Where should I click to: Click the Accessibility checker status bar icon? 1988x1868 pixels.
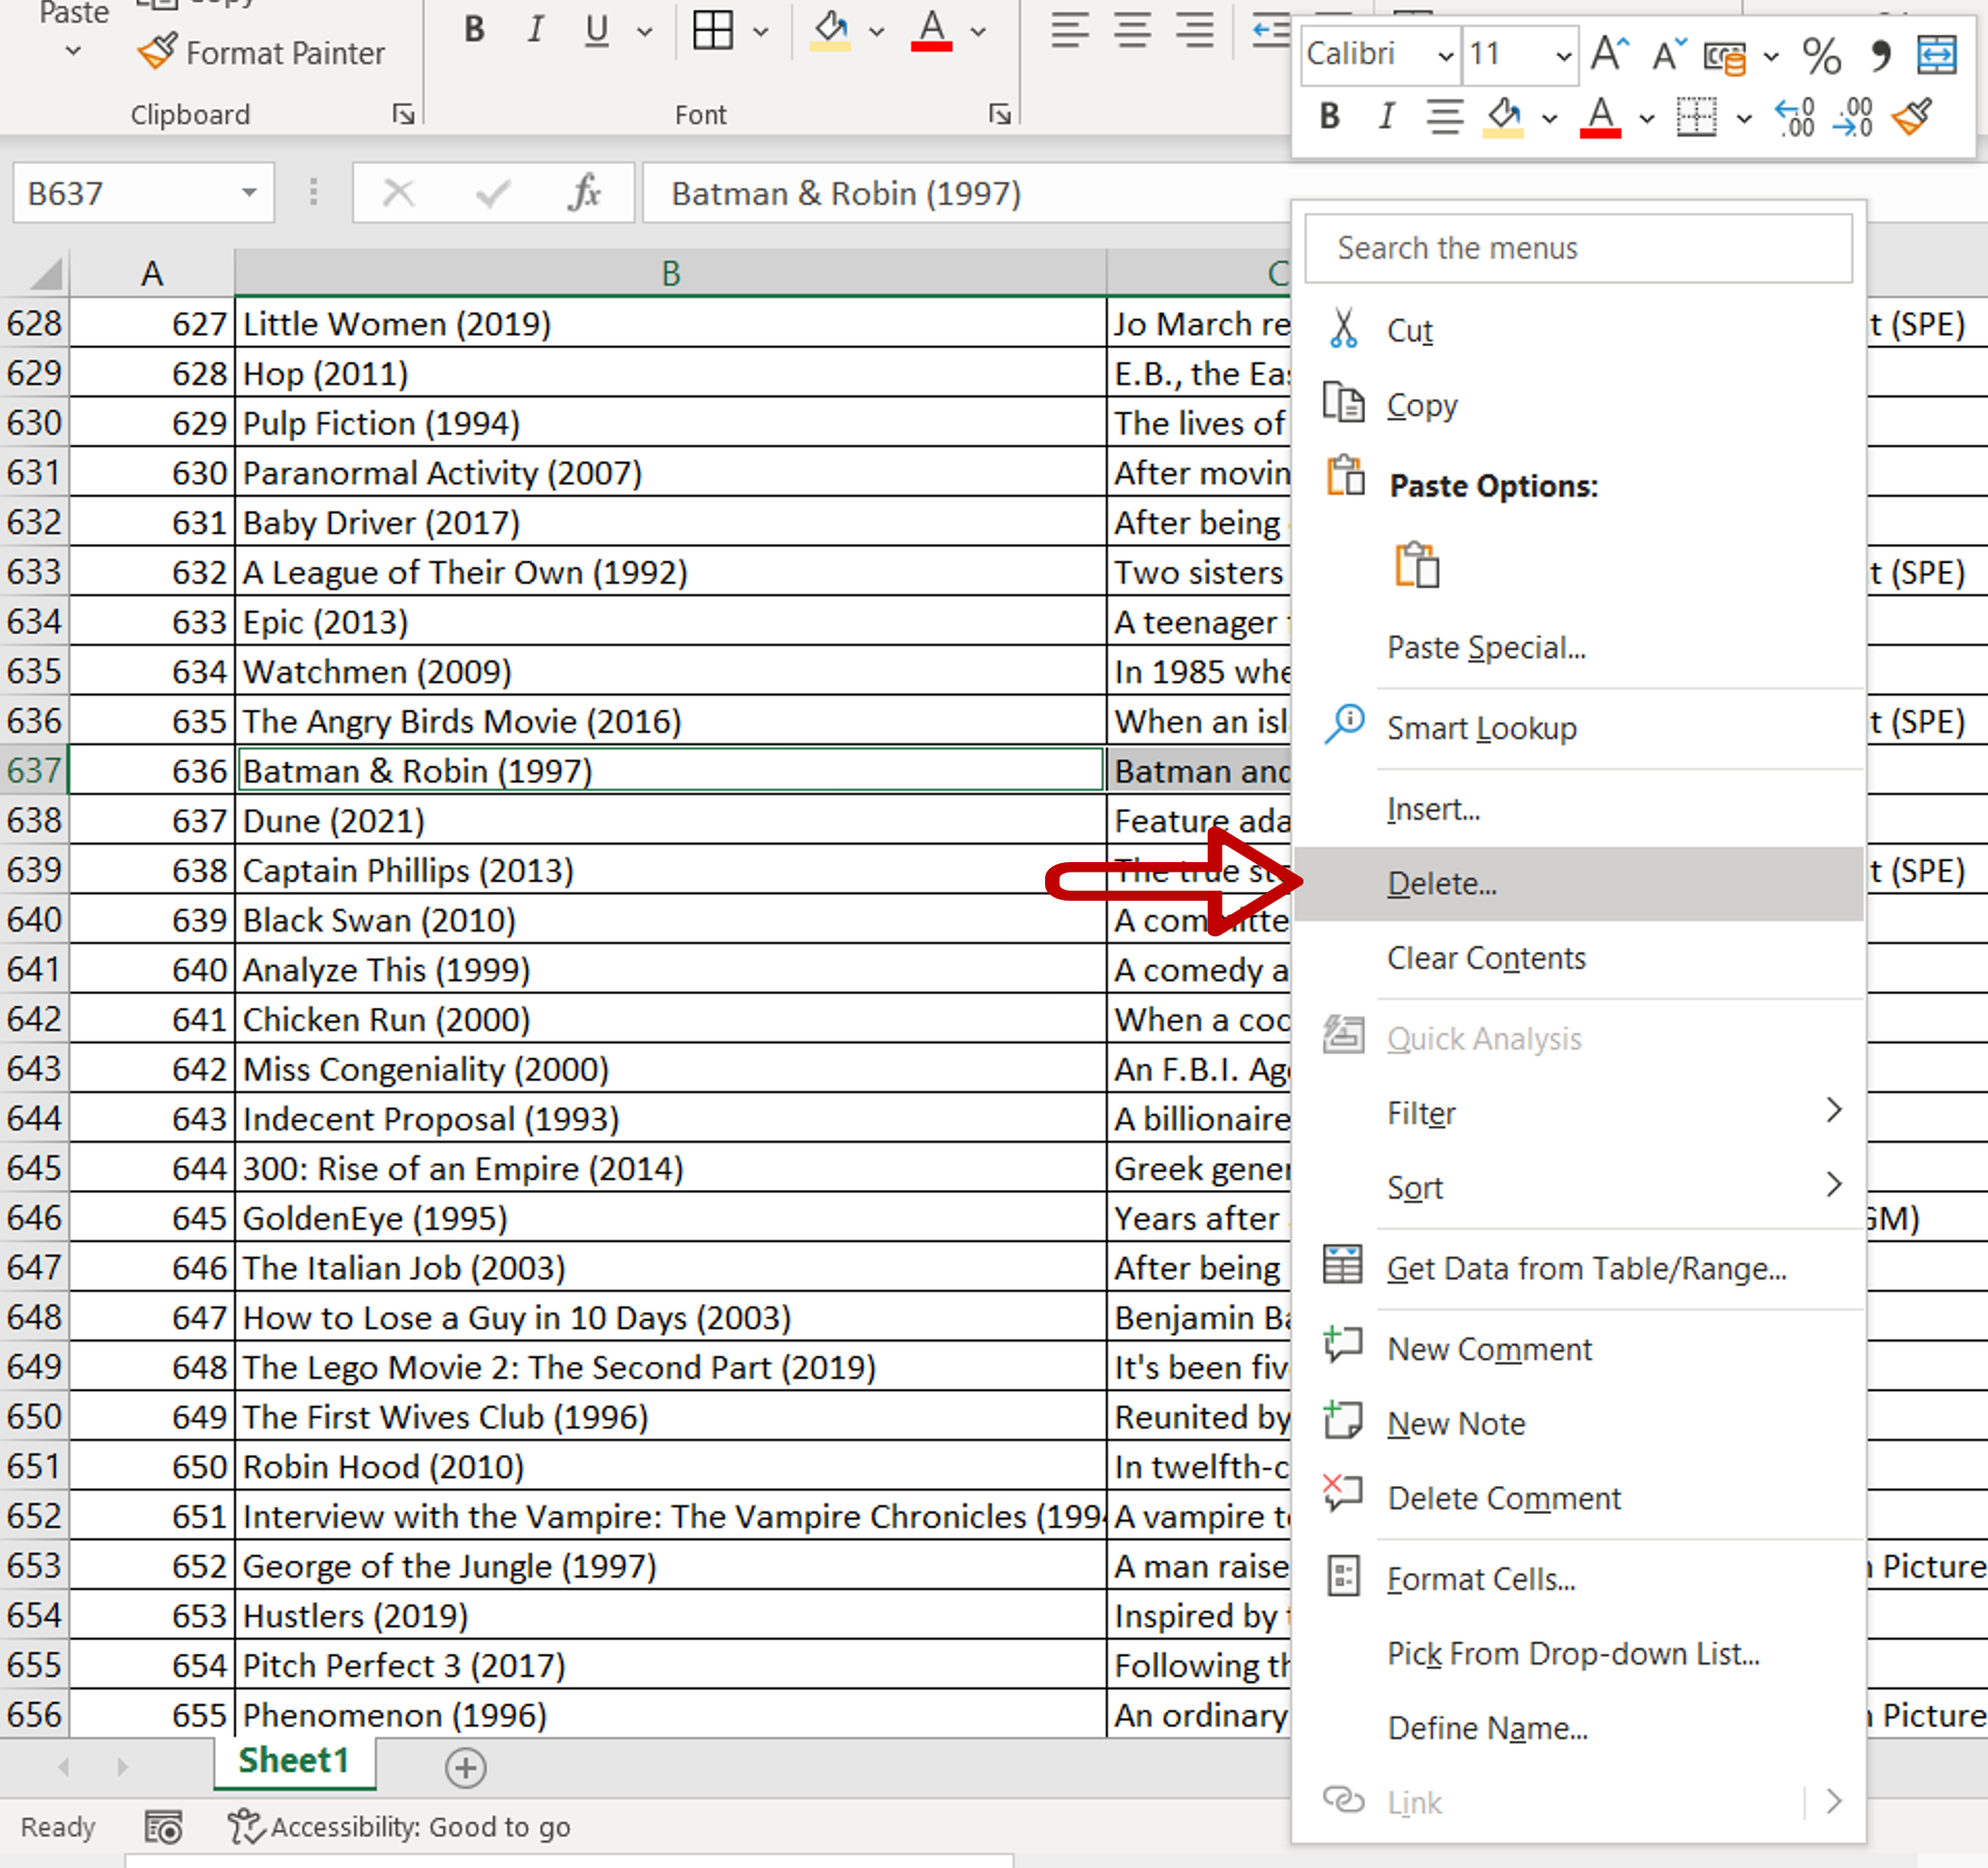[x=244, y=1826]
